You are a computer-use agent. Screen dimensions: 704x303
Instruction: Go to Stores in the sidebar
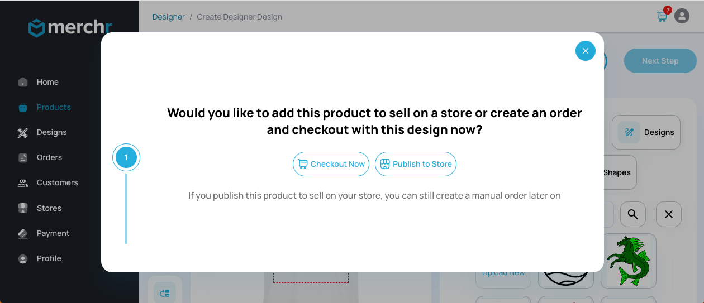pos(49,208)
